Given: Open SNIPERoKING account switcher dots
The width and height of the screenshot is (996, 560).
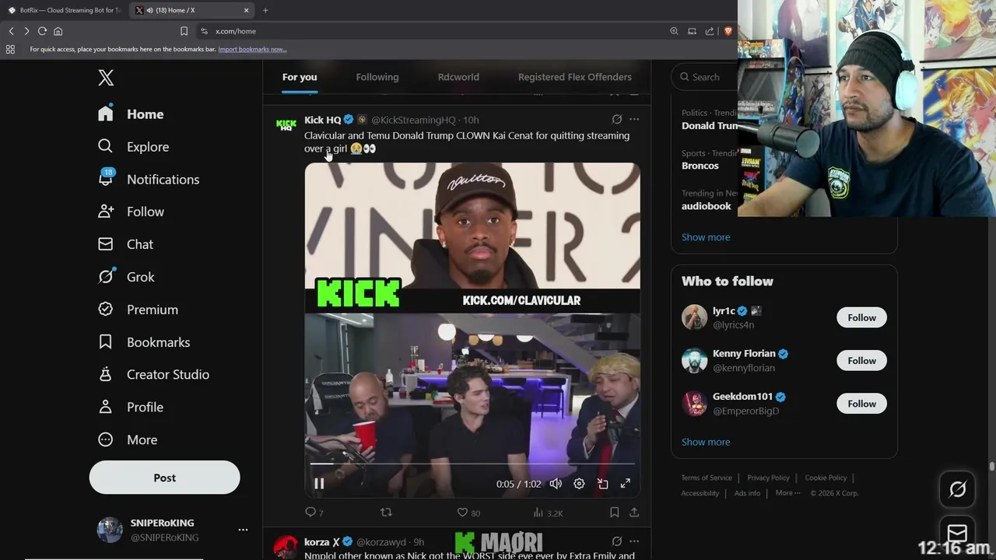Looking at the screenshot, I should (243, 530).
